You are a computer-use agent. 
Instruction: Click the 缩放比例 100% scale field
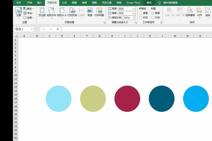[128, 18]
